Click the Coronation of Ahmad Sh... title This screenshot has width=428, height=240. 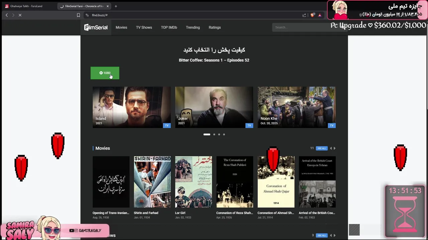(x=276, y=213)
